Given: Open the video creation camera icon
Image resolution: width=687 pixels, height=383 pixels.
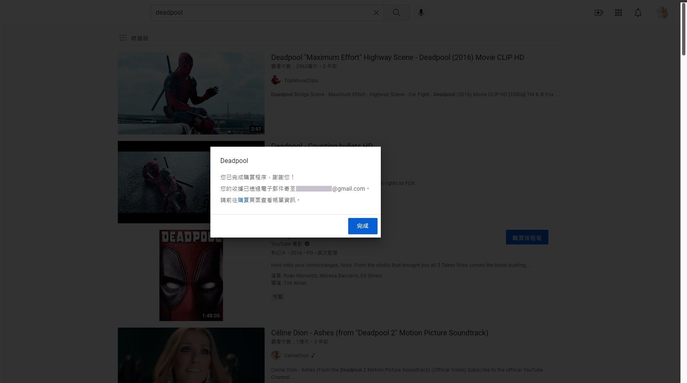Looking at the screenshot, I should (x=599, y=13).
